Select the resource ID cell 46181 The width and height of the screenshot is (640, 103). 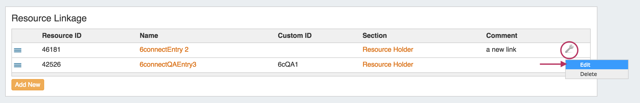51,49
